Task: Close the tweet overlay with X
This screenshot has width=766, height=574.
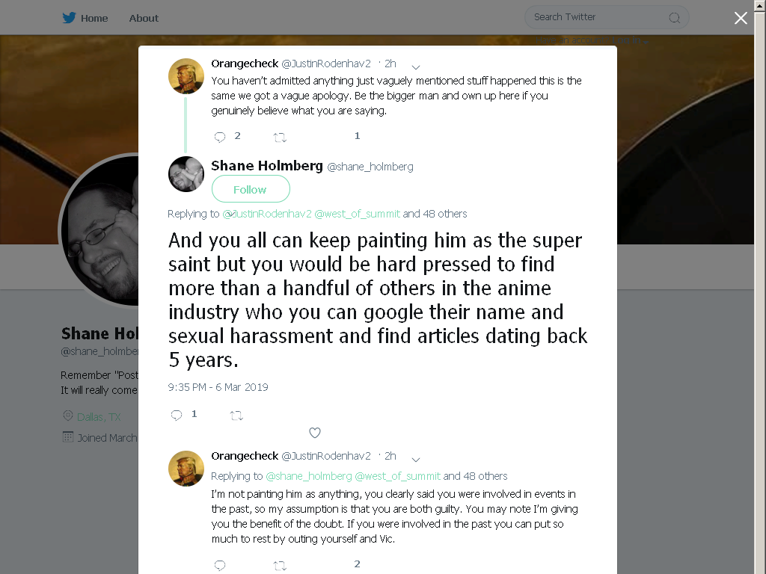Action: [741, 18]
